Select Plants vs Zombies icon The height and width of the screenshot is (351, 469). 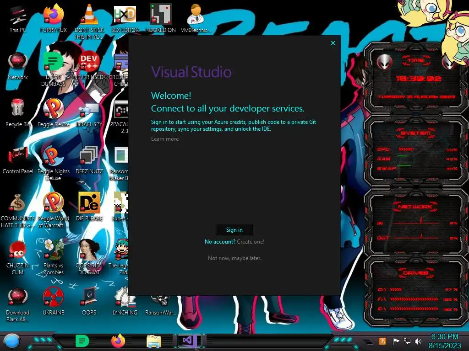click(x=53, y=257)
